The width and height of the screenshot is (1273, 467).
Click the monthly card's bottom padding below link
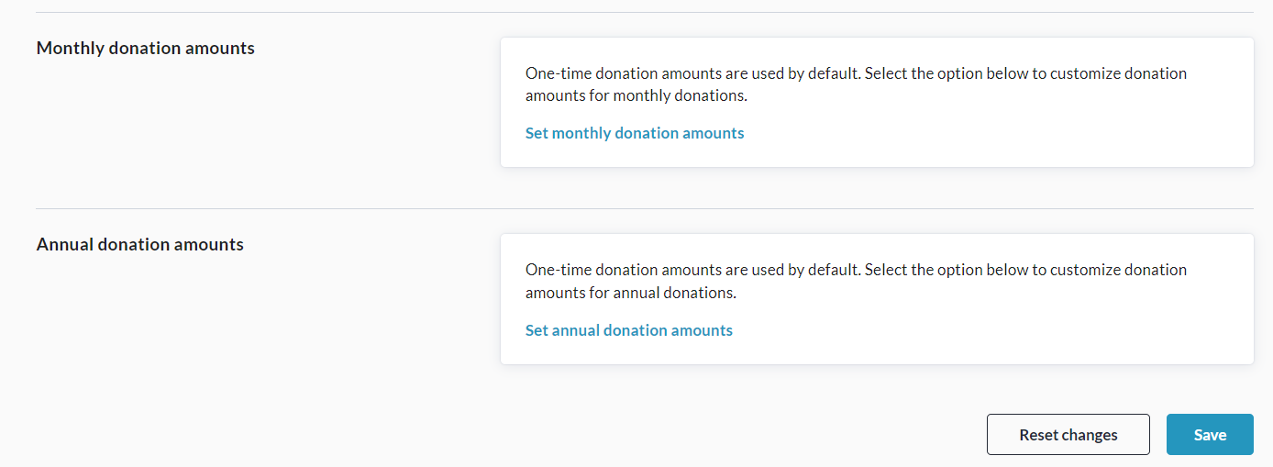(x=876, y=155)
